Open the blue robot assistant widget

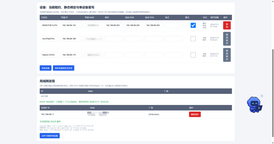254,104
